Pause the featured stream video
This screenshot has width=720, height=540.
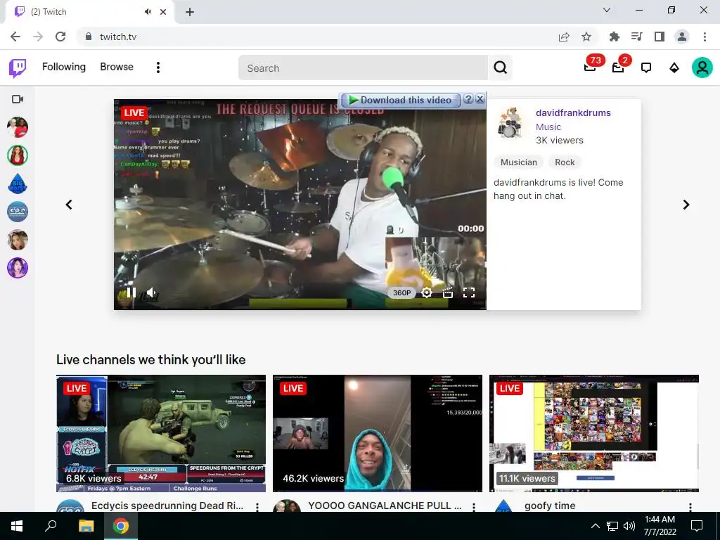[131, 292]
